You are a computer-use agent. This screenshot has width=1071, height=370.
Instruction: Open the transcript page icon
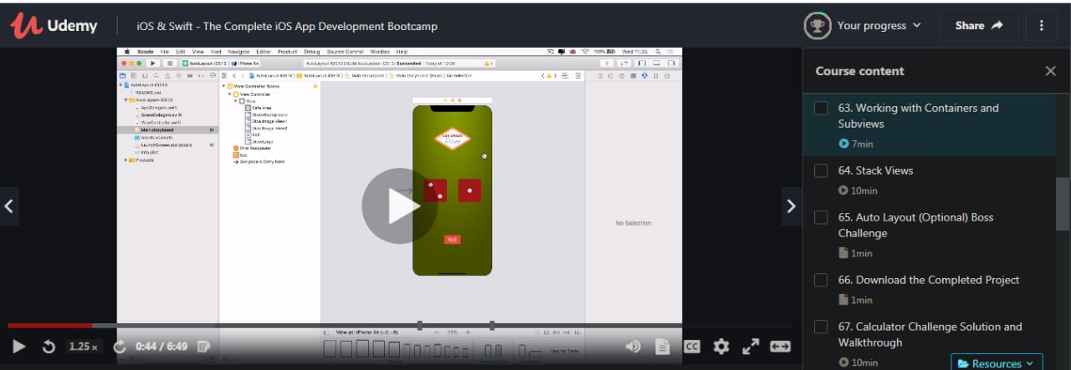(x=662, y=347)
